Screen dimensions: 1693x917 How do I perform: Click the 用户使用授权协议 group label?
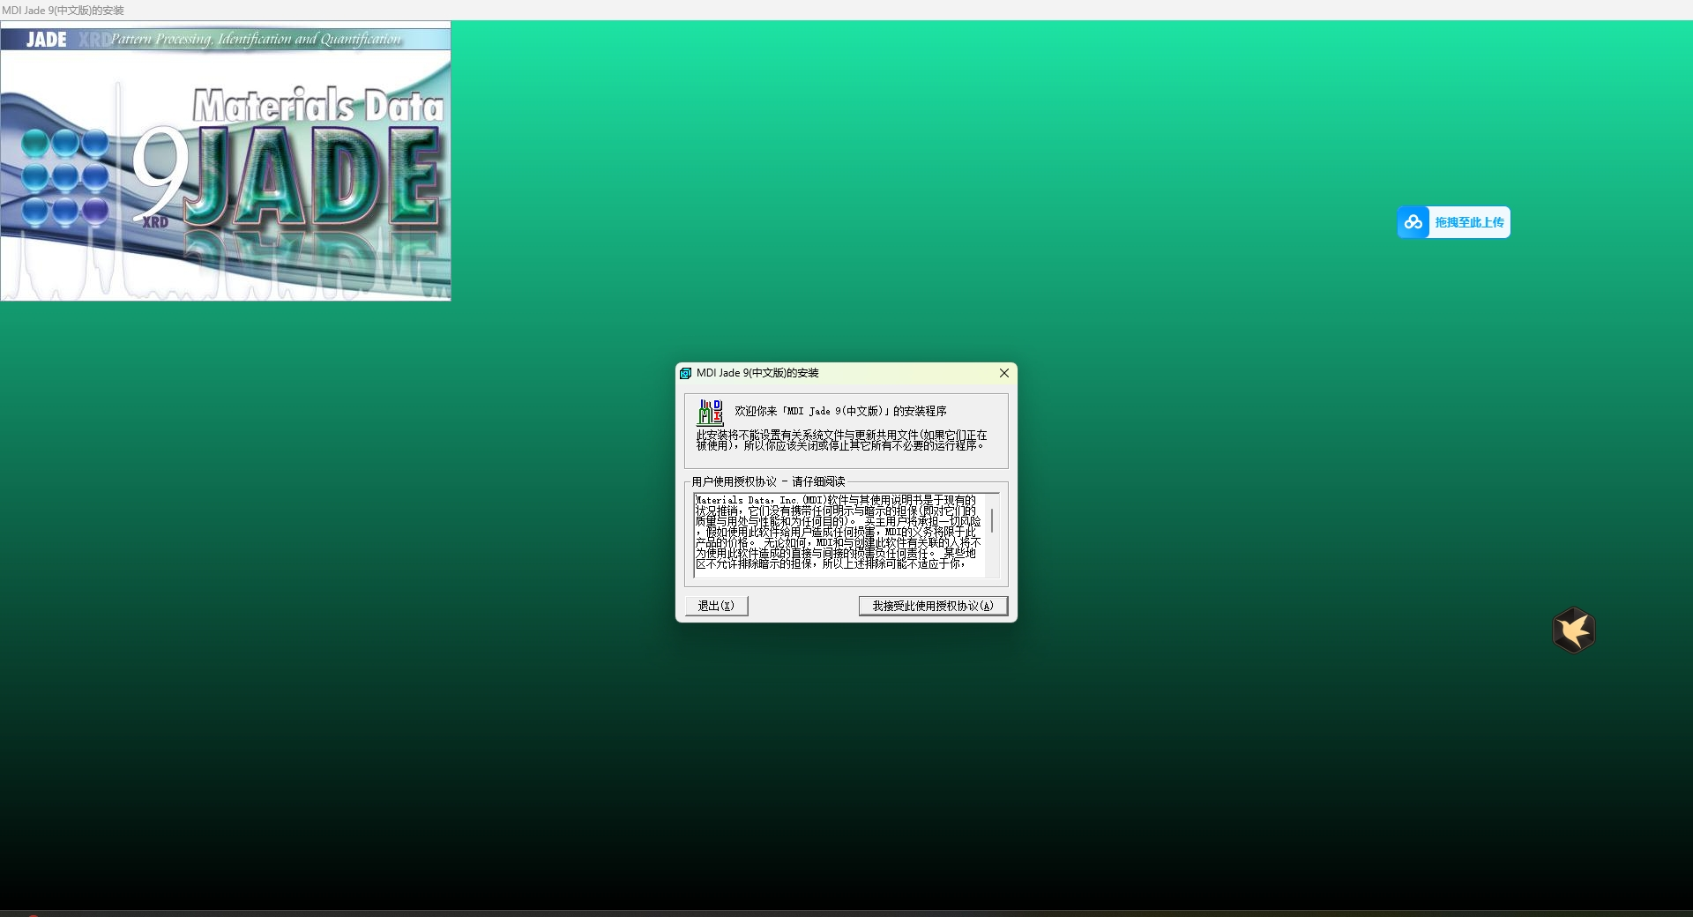click(767, 481)
